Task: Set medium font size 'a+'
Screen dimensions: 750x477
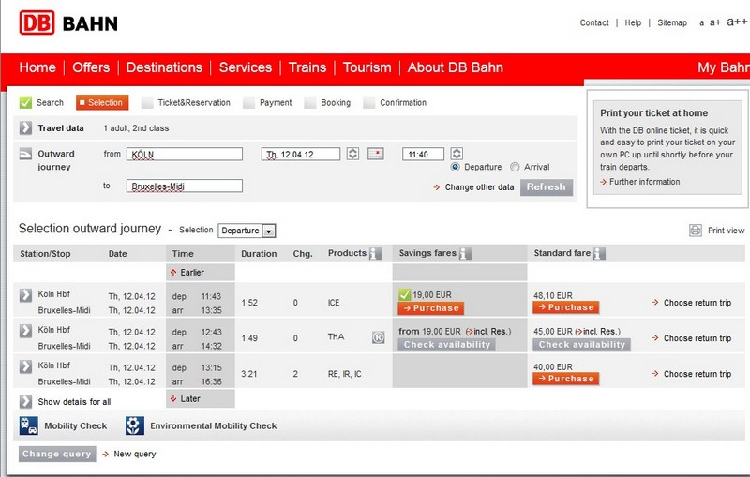Action: click(x=715, y=22)
